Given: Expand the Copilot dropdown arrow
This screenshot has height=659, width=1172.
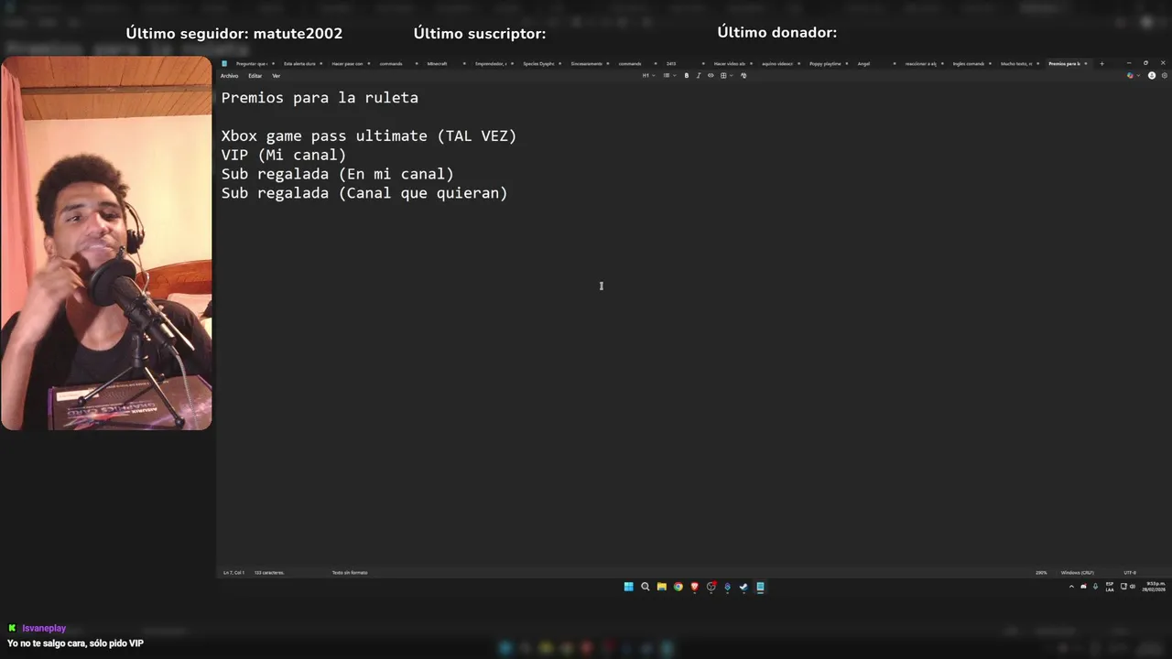Looking at the screenshot, I should tap(1138, 76).
